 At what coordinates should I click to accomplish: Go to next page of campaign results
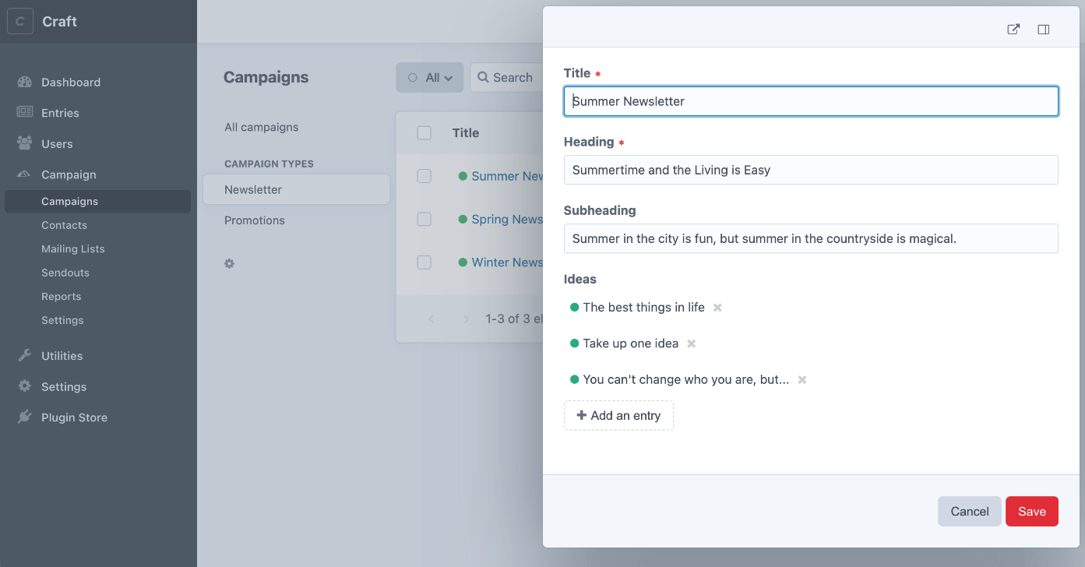467,319
